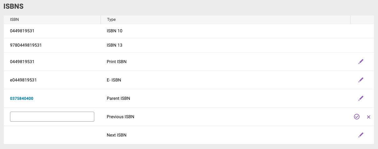Image resolution: width=378 pixels, height=149 pixels.
Task: Click the Previous ISBN type label
Action: pyautogui.click(x=120, y=117)
